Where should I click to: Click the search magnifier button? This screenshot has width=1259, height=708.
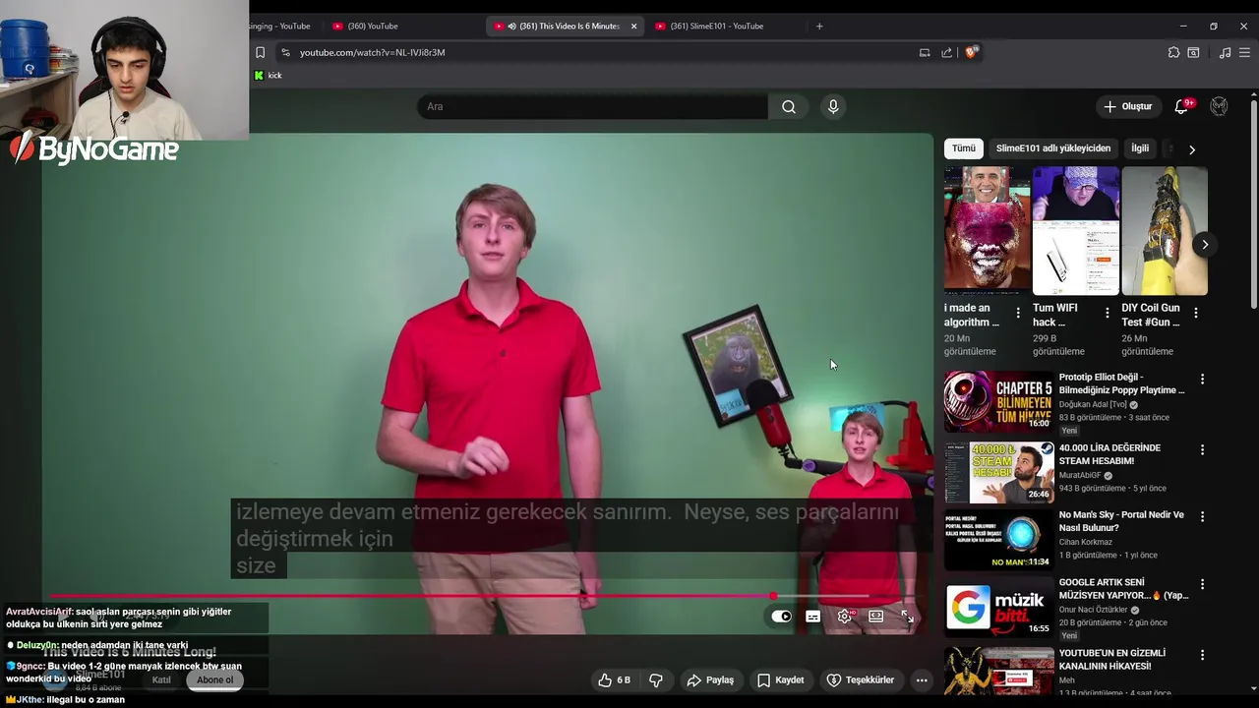click(789, 106)
